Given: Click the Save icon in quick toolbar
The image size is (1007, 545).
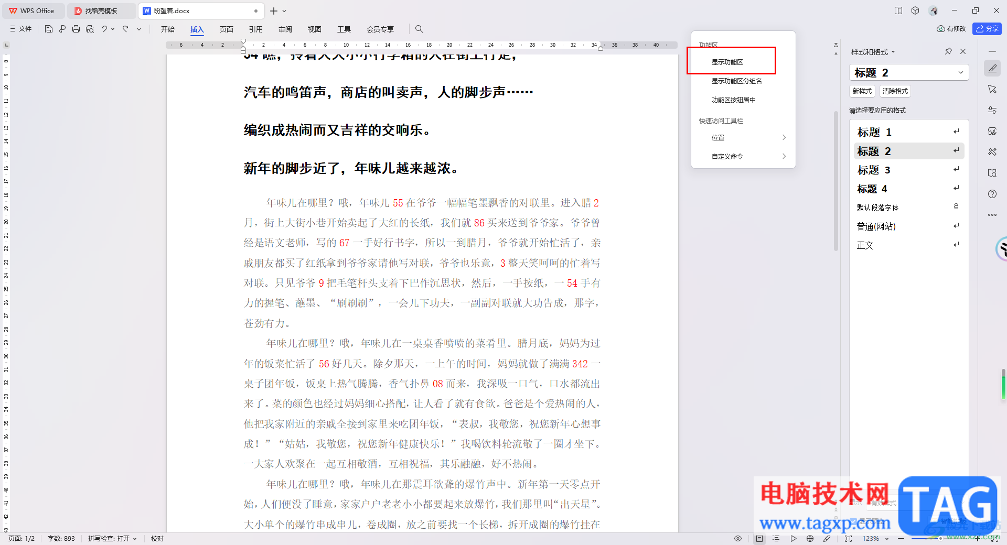Looking at the screenshot, I should coord(49,29).
